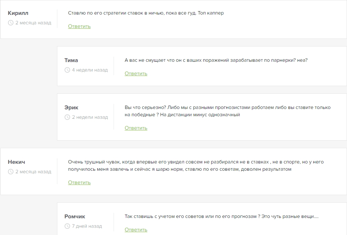Click Ответить under Тима's comment
Image resolution: width=347 pixels, height=235 pixels.
[x=136, y=74]
